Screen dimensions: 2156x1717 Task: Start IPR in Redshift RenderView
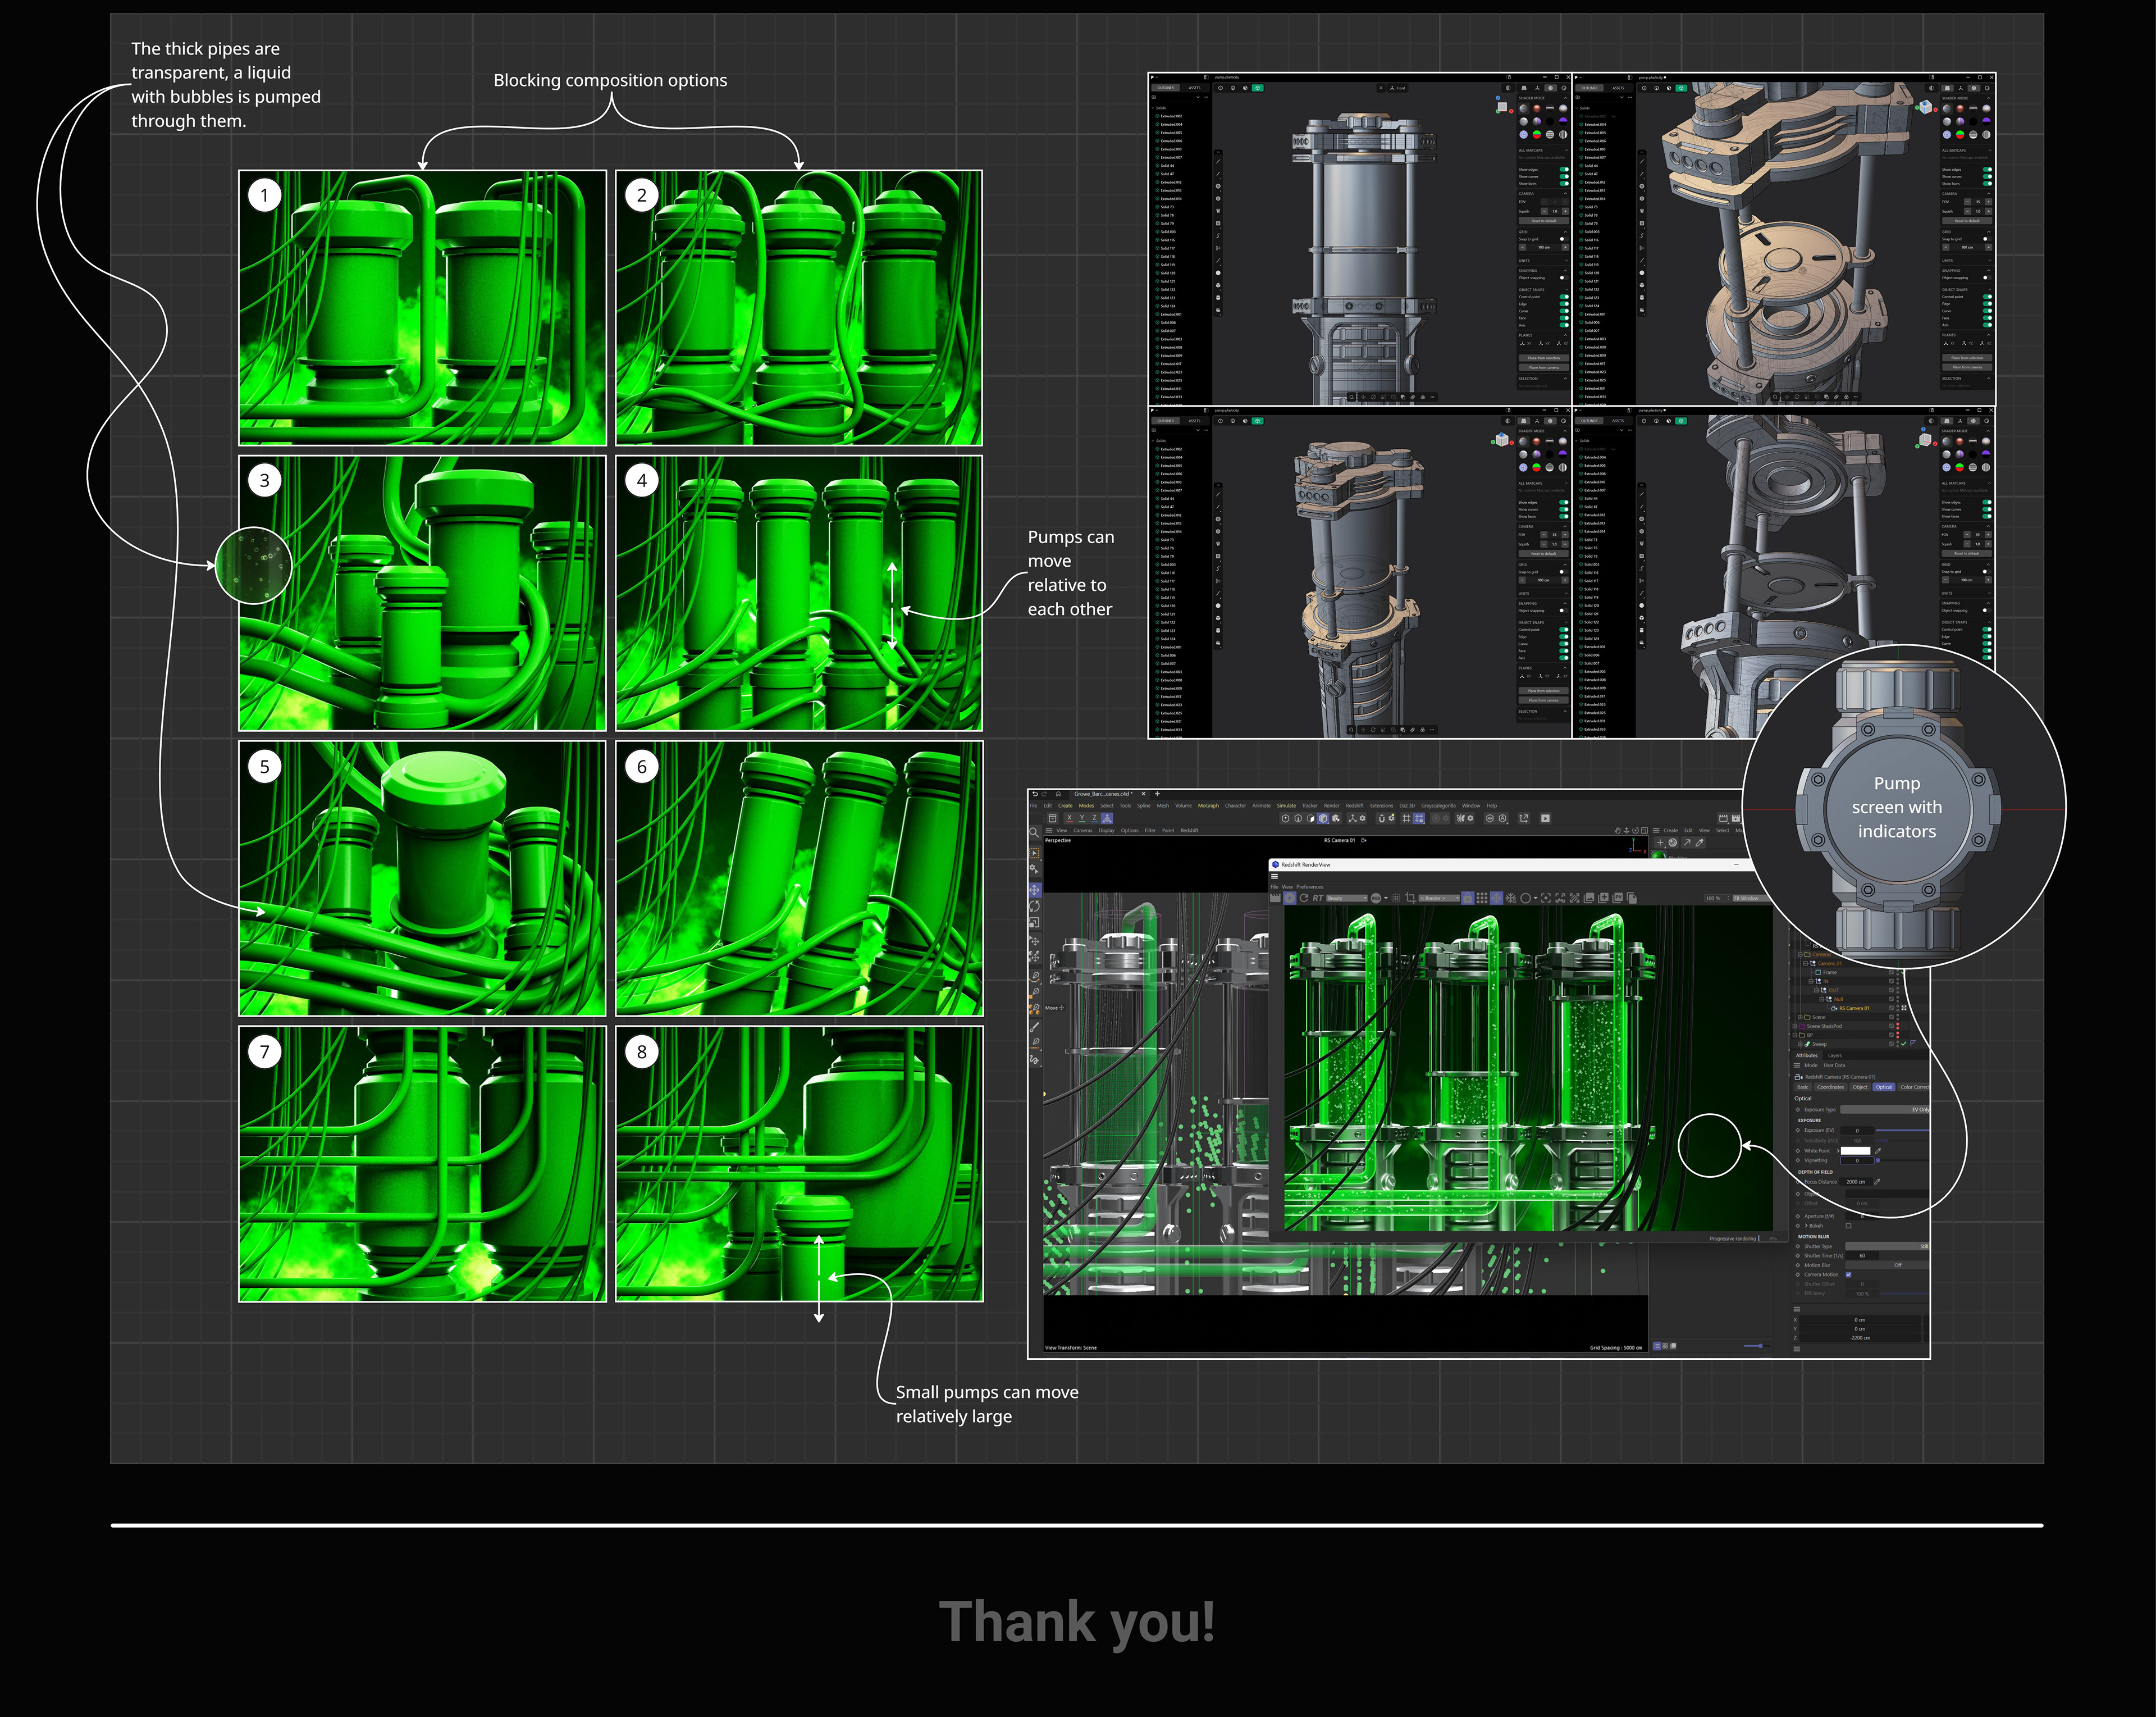[1290, 899]
